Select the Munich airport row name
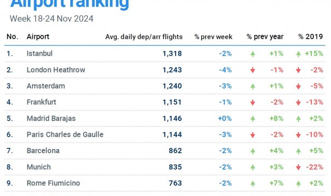The height and width of the screenshot is (196, 331). 39,167
